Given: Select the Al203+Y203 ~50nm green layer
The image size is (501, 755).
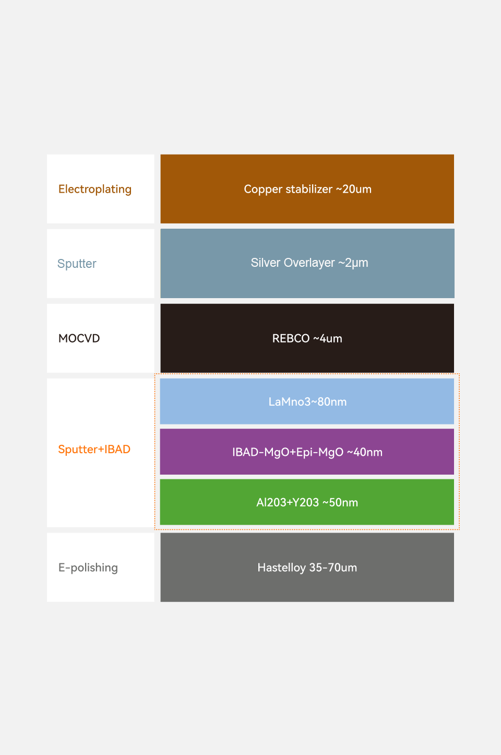Looking at the screenshot, I should (307, 502).
